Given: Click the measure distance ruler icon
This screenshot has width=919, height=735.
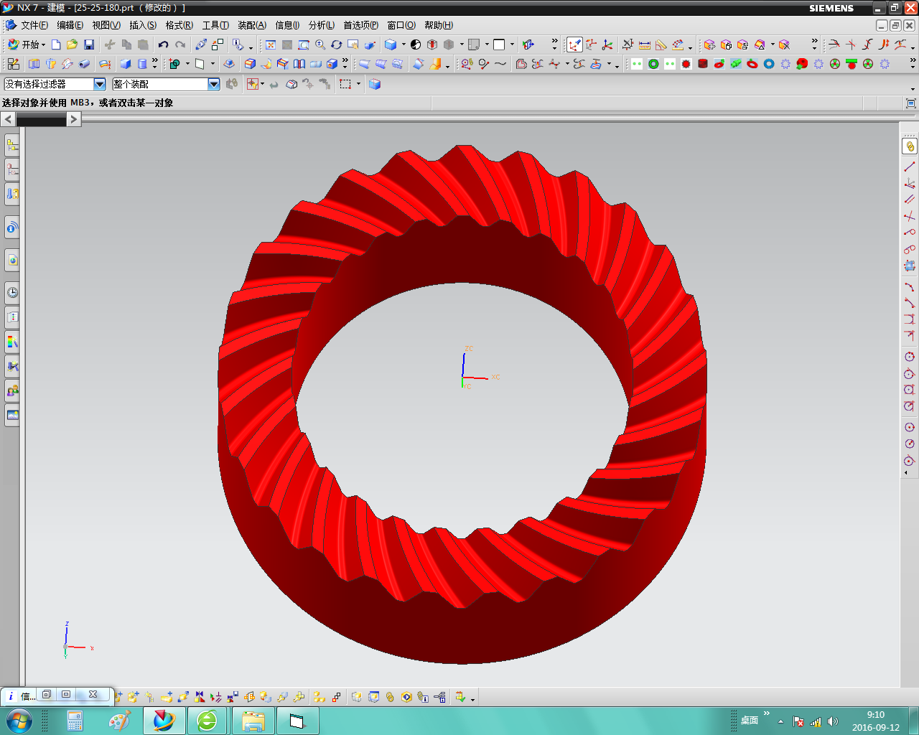Looking at the screenshot, I should [645, 45].
